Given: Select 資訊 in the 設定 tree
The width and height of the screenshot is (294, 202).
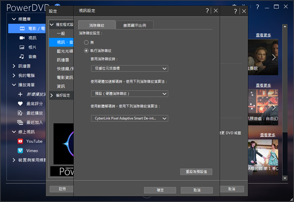Looking at the screenshot, I should pos(61,86).
